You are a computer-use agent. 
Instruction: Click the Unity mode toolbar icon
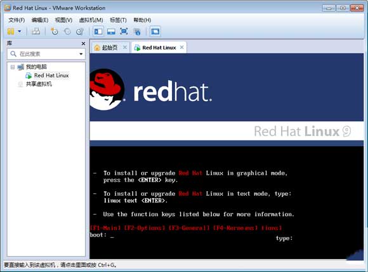click(137, 32)
